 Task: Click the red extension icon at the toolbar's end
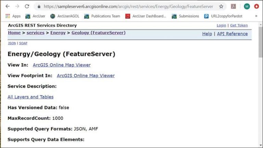[256, 7]
